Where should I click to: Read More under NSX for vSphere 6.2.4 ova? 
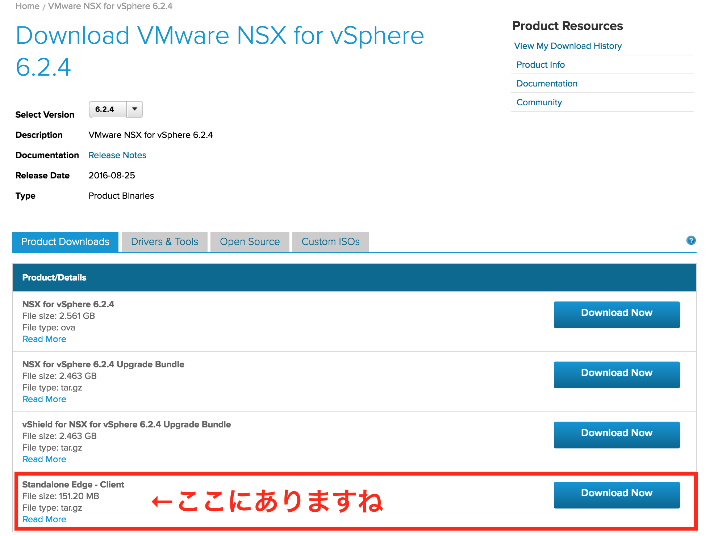[44, 339]
